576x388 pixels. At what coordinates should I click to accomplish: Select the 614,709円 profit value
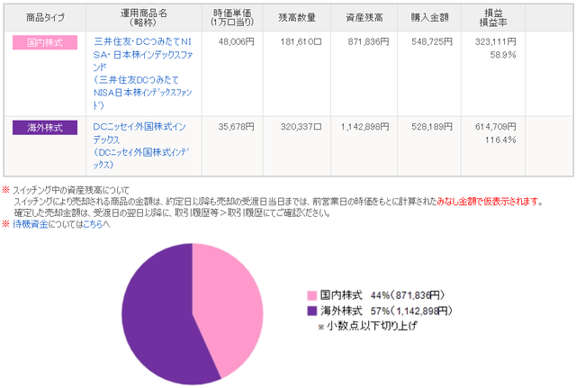click(x=496, y=127)
